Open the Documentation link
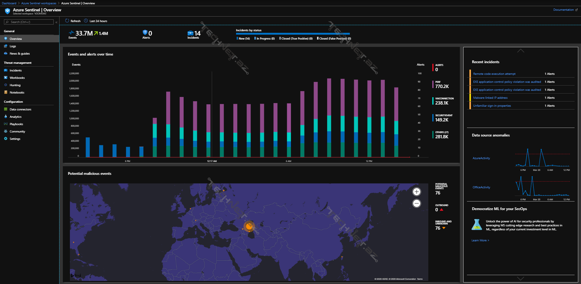The width and height of the screenshot is (581, 284). coord(564,10)
